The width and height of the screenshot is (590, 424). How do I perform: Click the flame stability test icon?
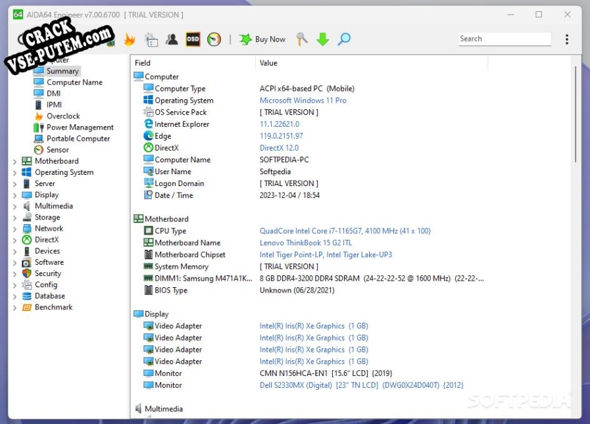pyautogui.click(x=130, y=39)
